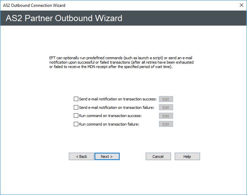Tick the e-mail notification on transaction failure box
The image size is (247, 195).
76,108
